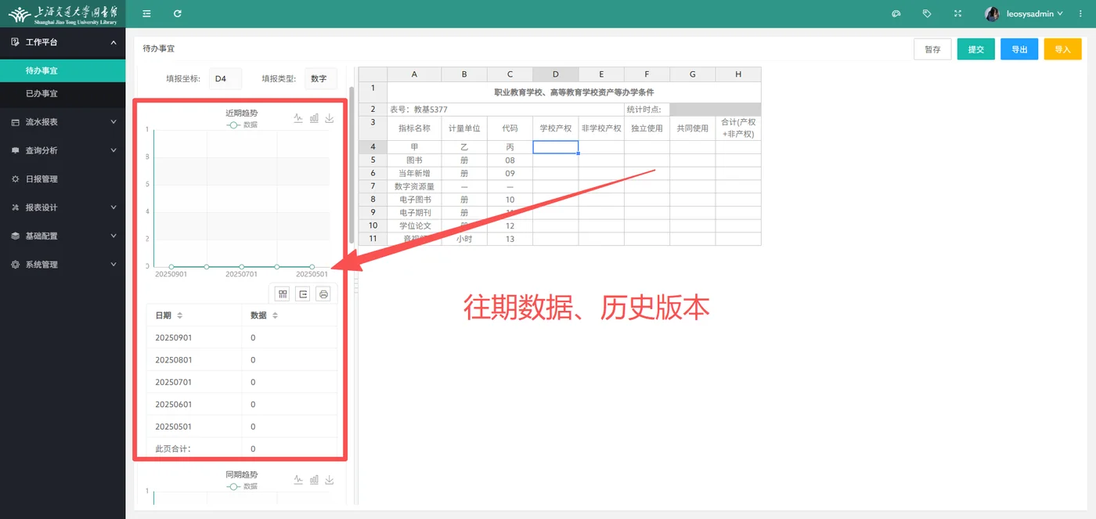The image size is (1096, 519).
Task: Click the 学校产权 header cell
Action: (556, 128)
